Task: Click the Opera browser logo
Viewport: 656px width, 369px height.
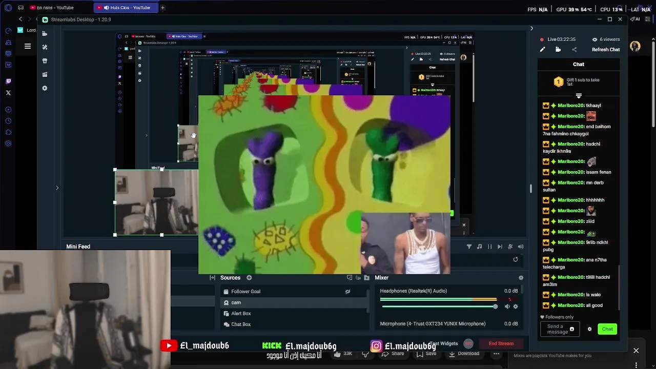Action: coord(8,8)
